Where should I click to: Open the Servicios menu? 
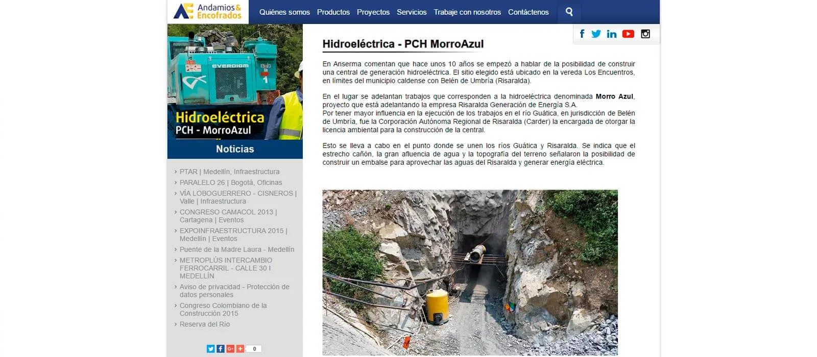click(412, 12)
